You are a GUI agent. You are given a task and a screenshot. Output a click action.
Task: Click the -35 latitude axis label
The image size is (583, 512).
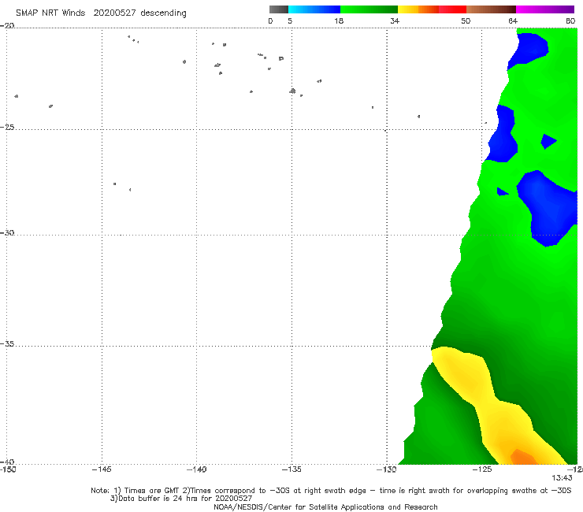(7, 344)
